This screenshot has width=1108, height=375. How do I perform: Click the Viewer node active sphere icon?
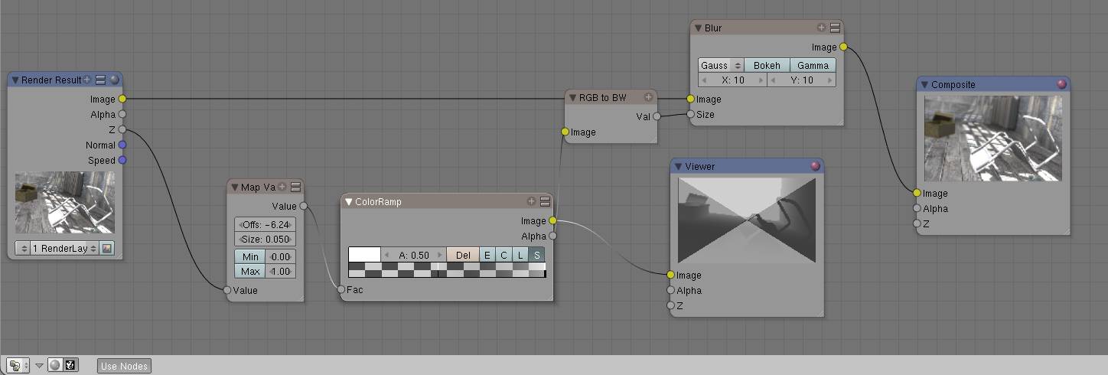[x=815, y=165]
